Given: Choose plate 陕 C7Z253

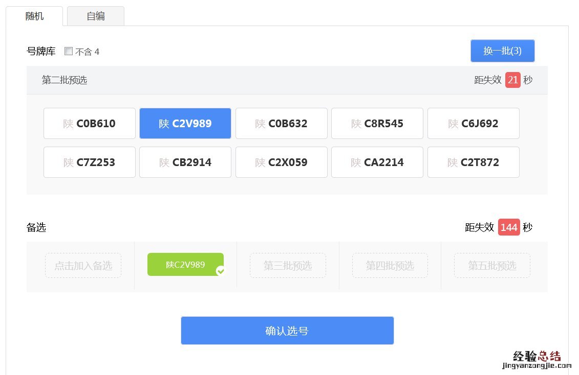Looking at the screenshot, I should point(90,162).
